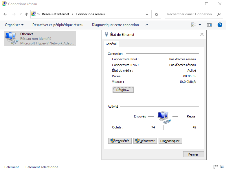Click 'Activé' media state value
The width and height of the screenshot is (226, 170).
[x=192, y=70]
